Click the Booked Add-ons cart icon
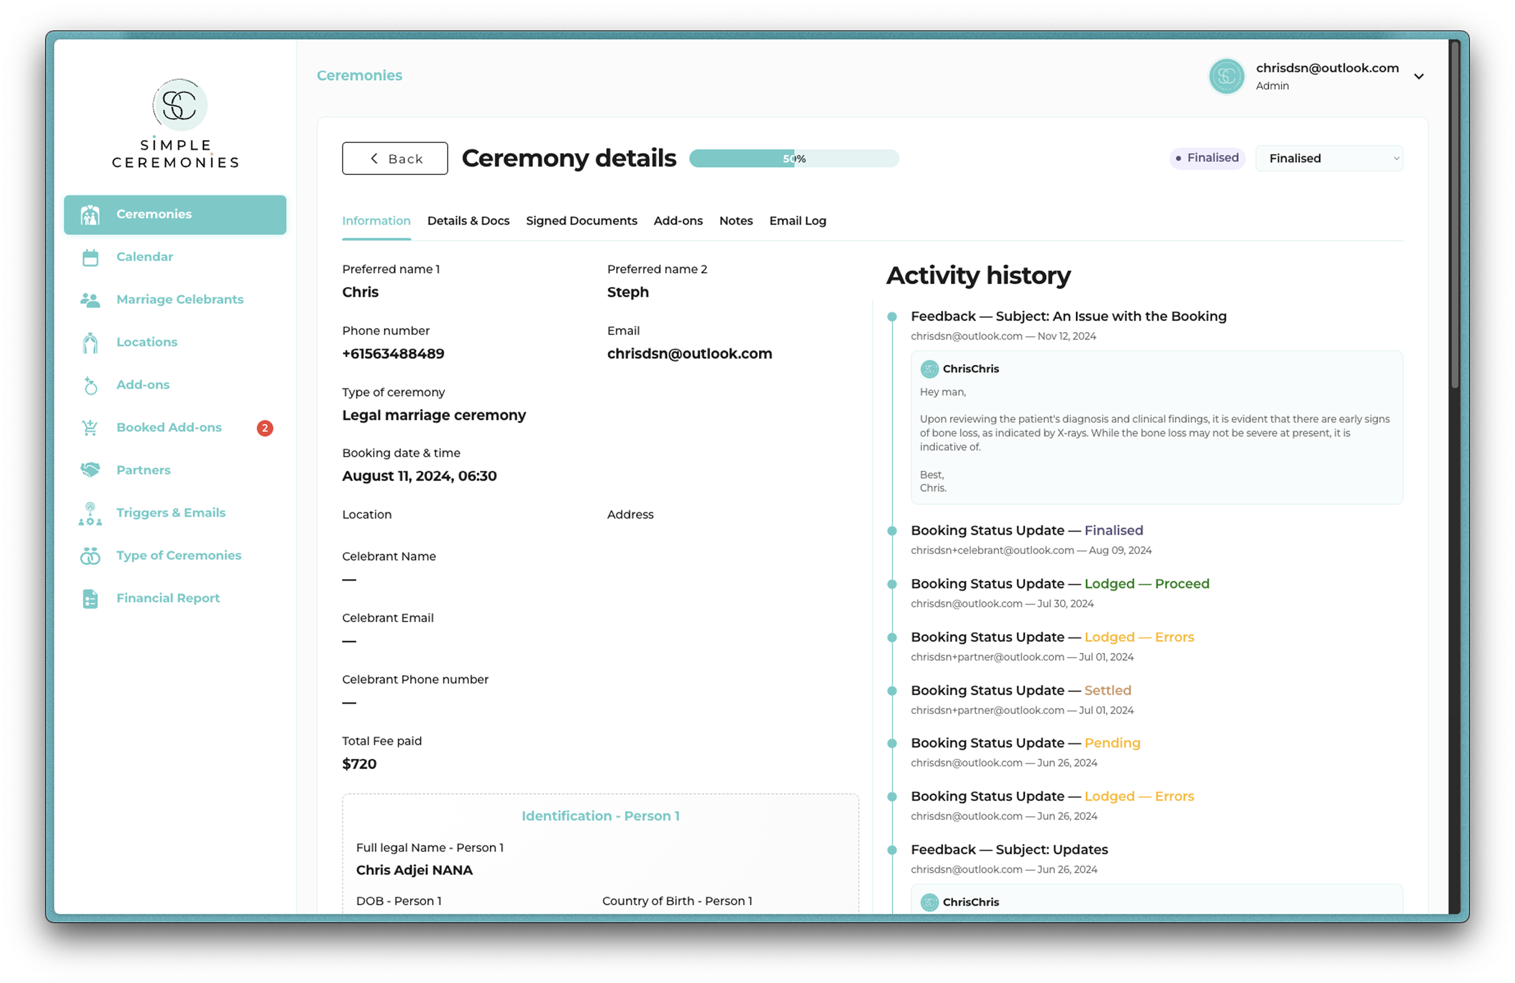1515x983 pixels. coord(90,428)
